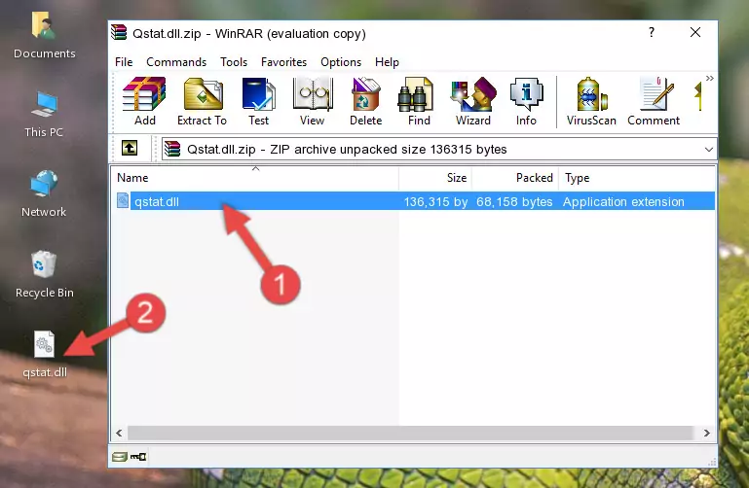
Task: Sort by Size column header
Action: click(x=435, y=178)
